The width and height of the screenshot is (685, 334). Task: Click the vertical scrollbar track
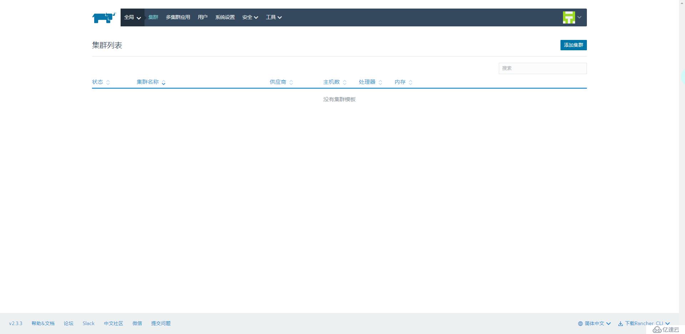682,167
